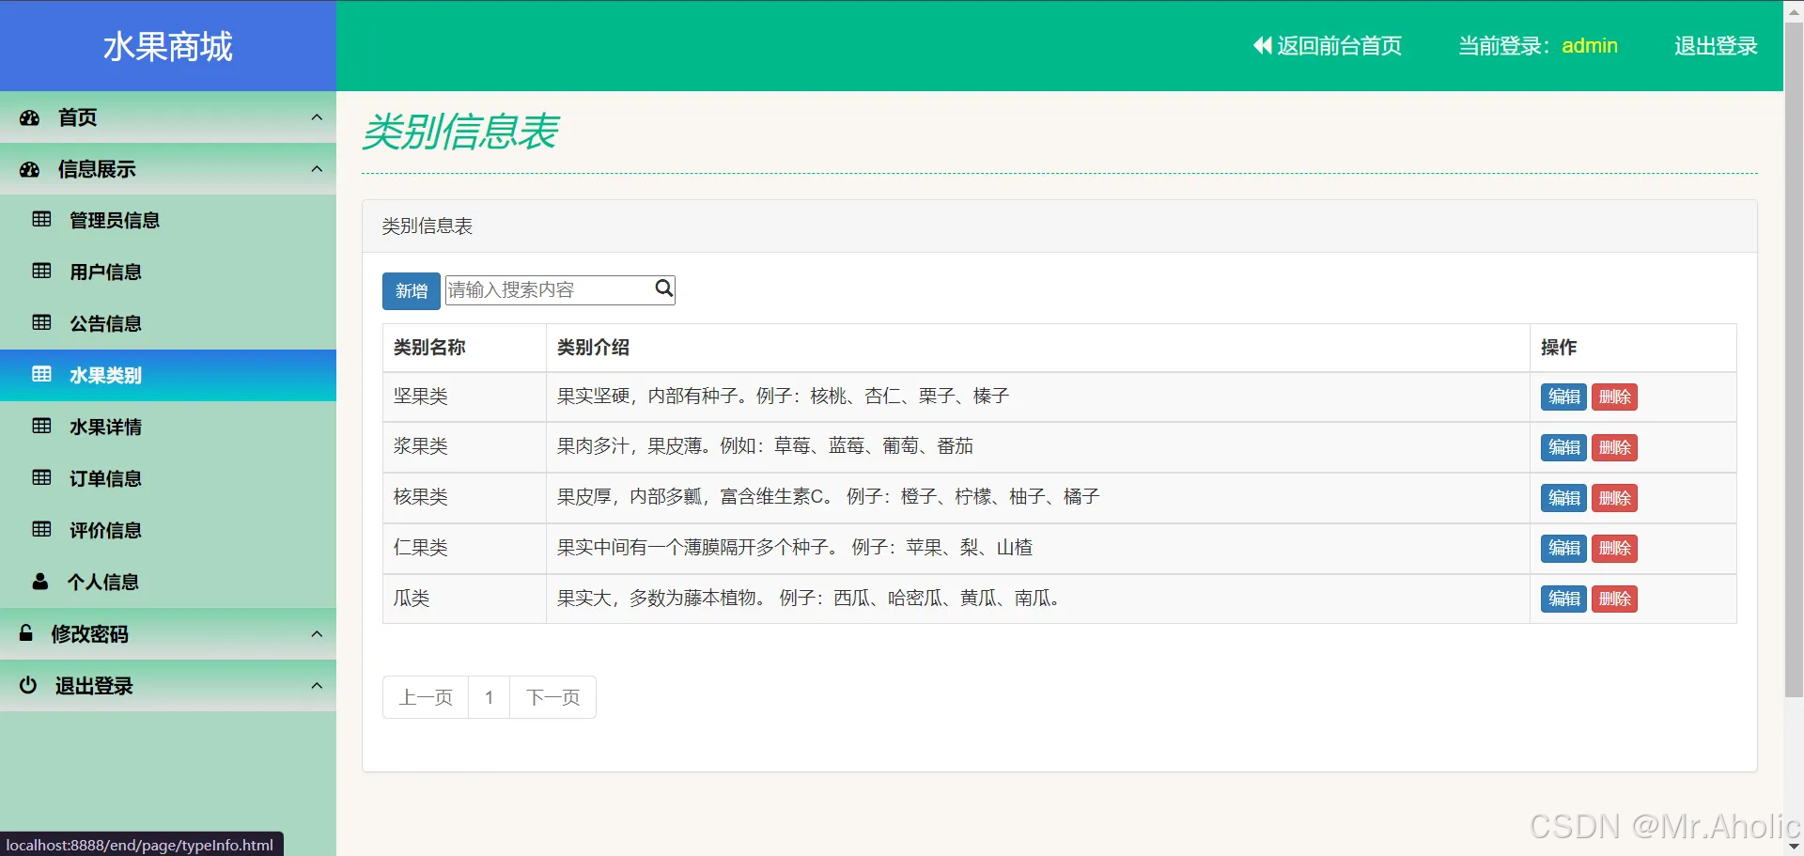This screenshot has height=856, width=1804.
Task: Click the lock icon beside 修改密码
Action: point(26,633)
